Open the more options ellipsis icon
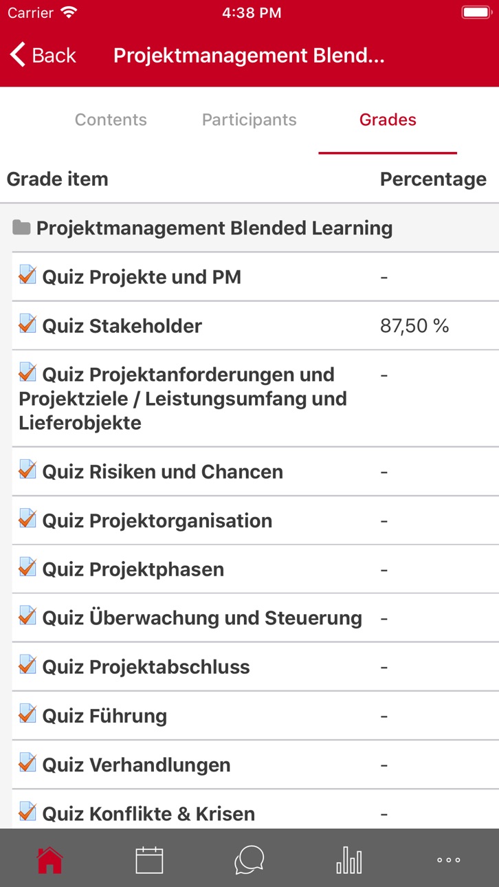This screenshot has width=499, height=887. [449, 859]
